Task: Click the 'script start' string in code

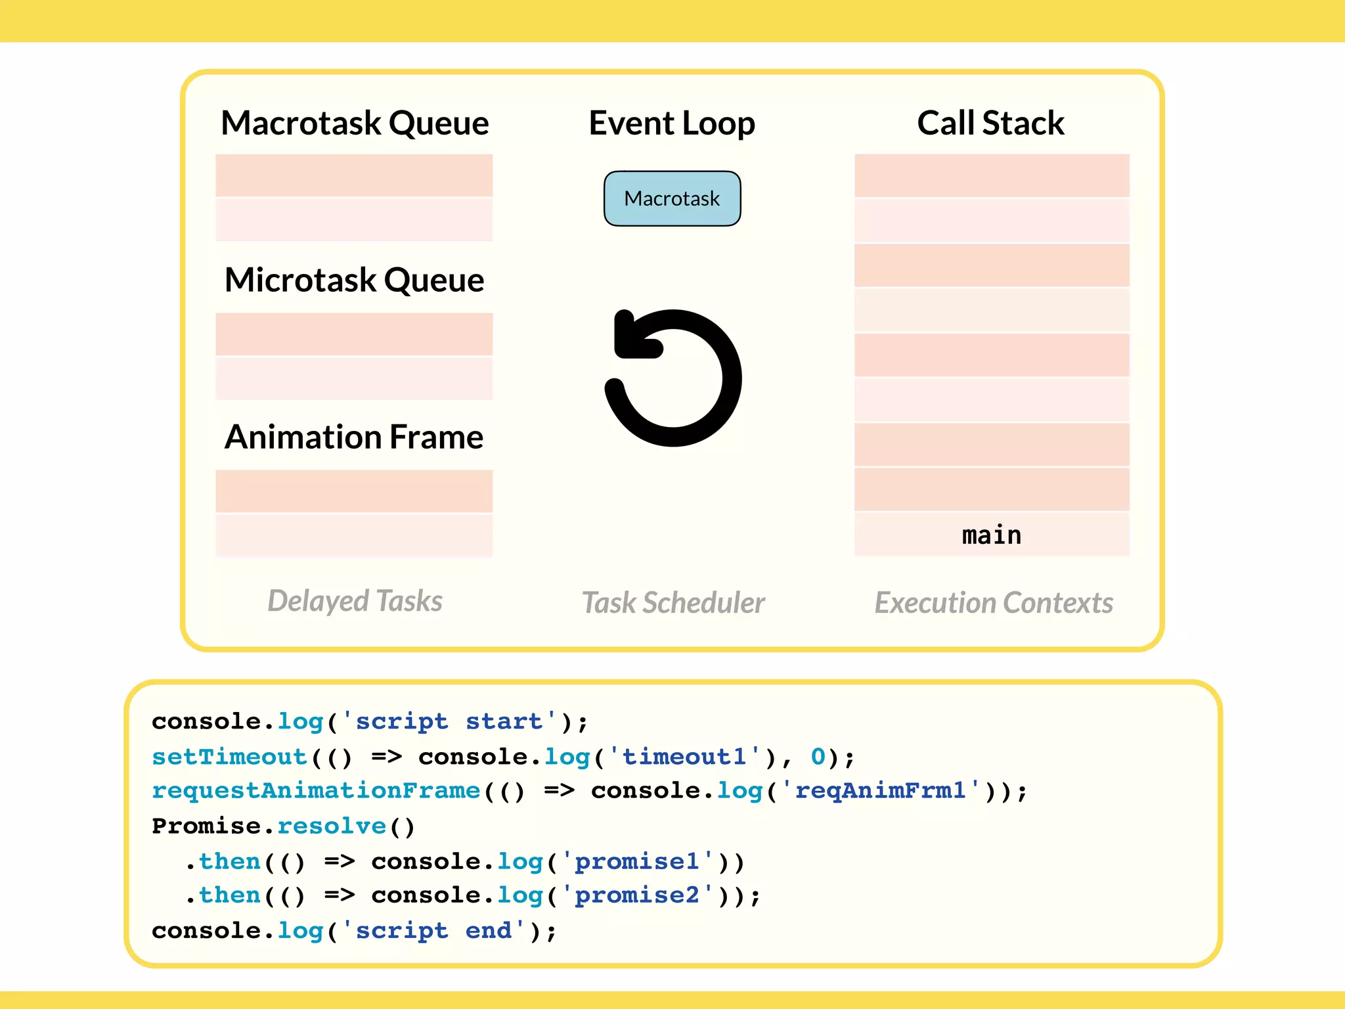Action: coord(450,721)
